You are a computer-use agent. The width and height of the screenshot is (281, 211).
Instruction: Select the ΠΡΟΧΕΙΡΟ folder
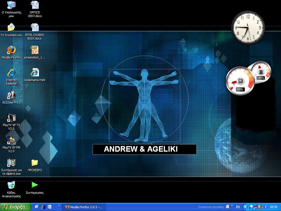coord(35,165)
